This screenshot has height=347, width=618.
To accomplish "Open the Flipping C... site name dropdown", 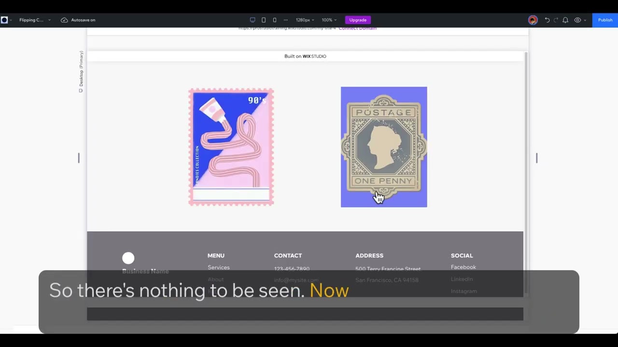I will tap(35, 20).
